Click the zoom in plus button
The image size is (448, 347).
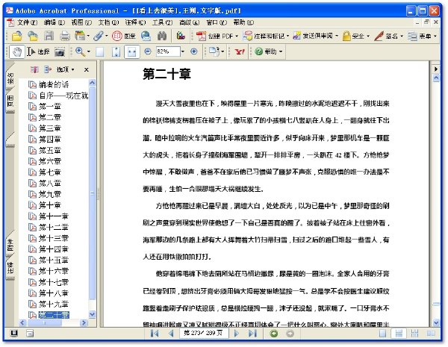point(193,51)
